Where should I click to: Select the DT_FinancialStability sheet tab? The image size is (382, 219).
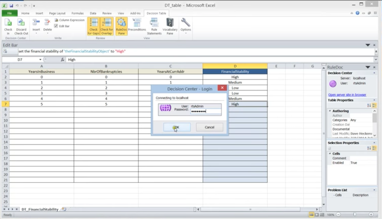pyautogui.click(x=40, y=209)
